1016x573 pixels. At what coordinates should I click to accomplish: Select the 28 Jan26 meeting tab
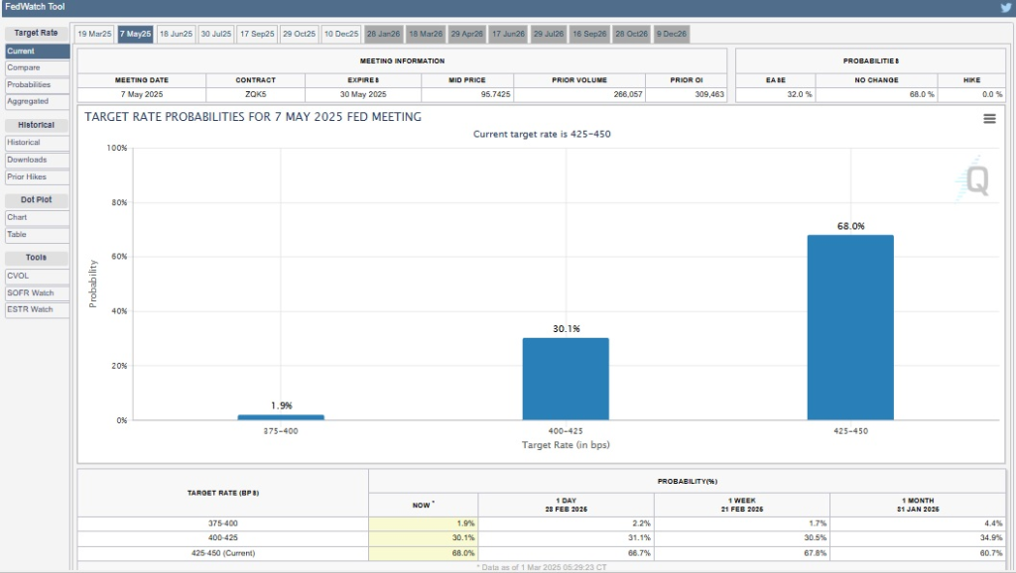coord(384,34)
